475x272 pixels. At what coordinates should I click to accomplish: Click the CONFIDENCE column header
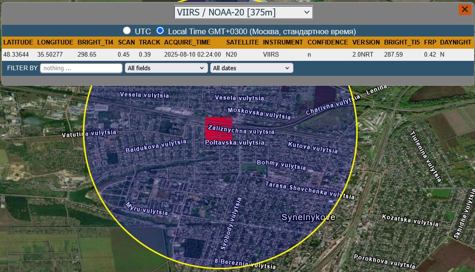[328, 42]
